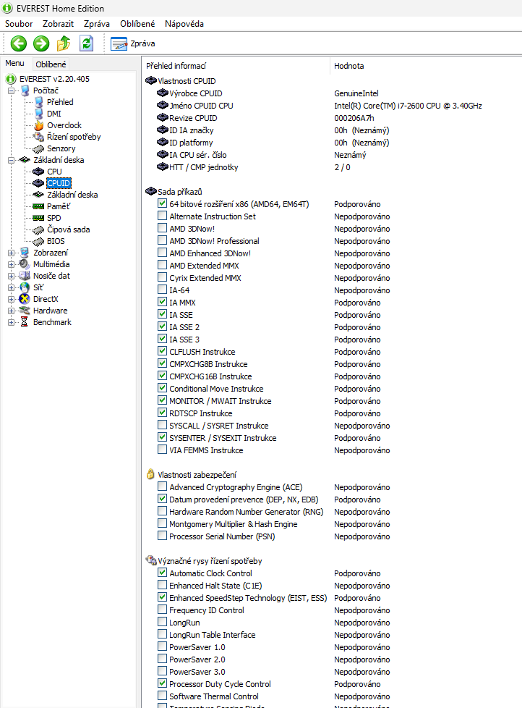Image resolution: width=522 pixels, height=708 pixels.
Task: Toggle the Processor Duty Cycle Control checkbox
Action: (x=162, y=683)
